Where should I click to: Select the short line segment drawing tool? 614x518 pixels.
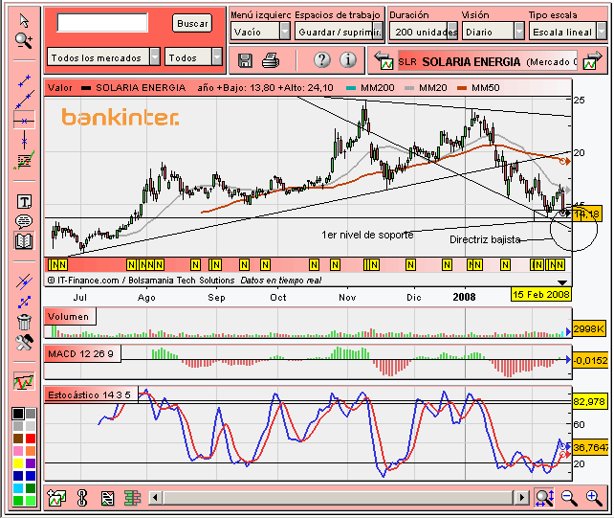pos(24,80)
